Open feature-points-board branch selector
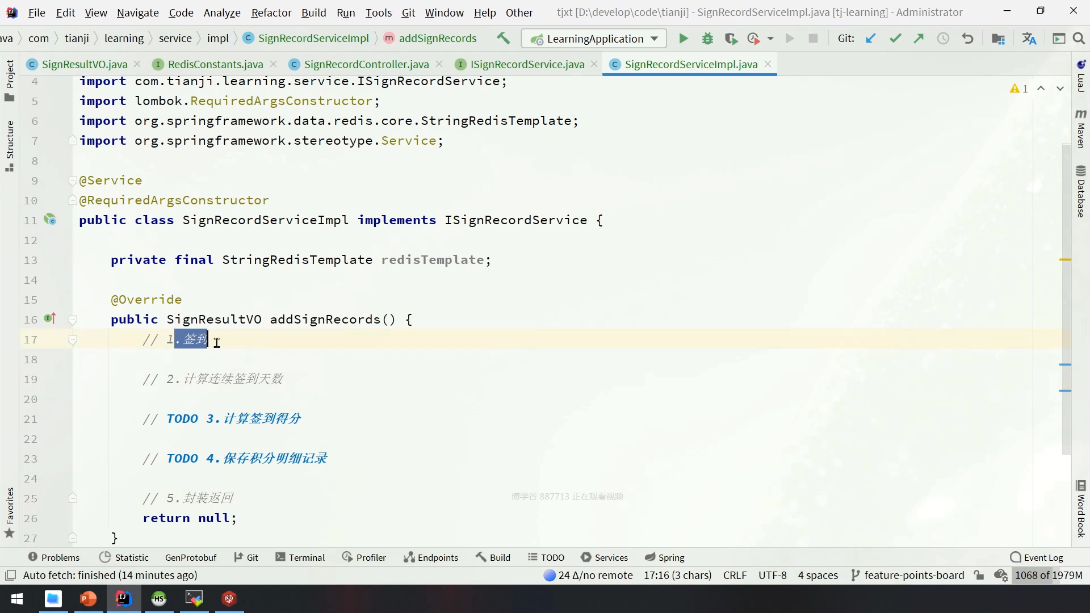This screenshot has height=613, width=1090. (x=908, y=575)
